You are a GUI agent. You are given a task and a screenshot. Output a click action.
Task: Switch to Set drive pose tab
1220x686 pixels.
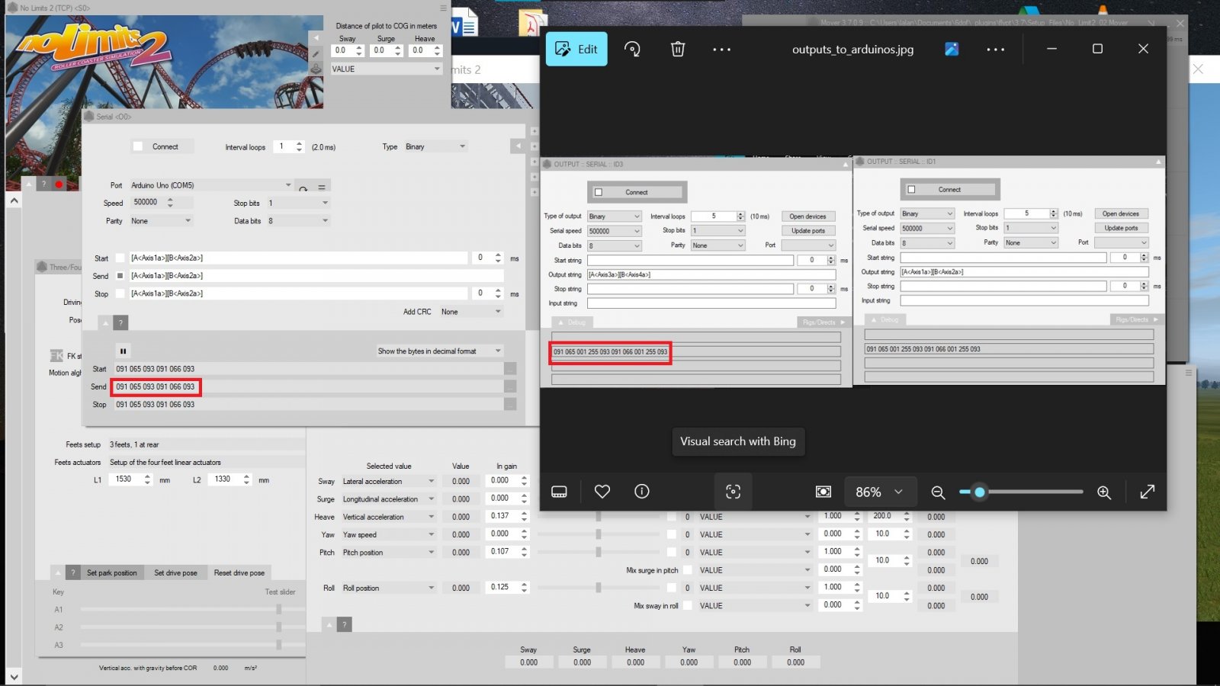pos(175,572)
